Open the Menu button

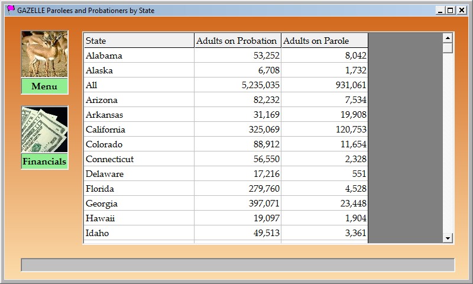tap(44, 87)
